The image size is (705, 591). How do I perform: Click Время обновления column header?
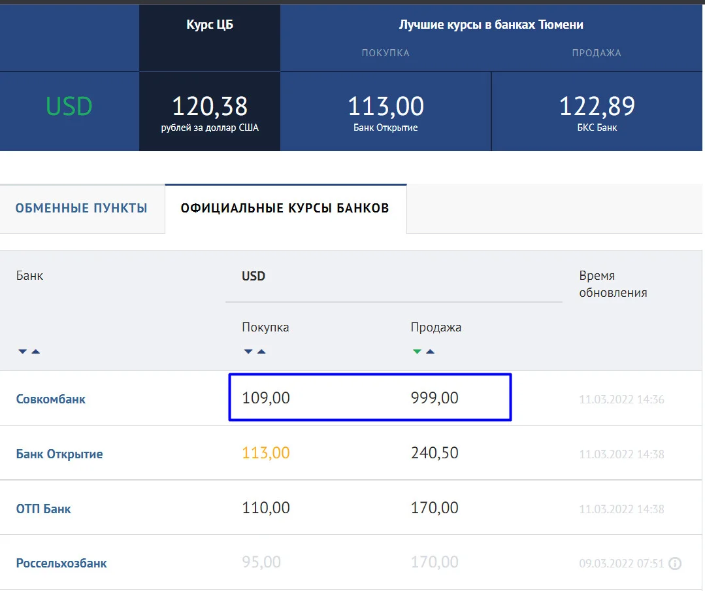point(613,284)
